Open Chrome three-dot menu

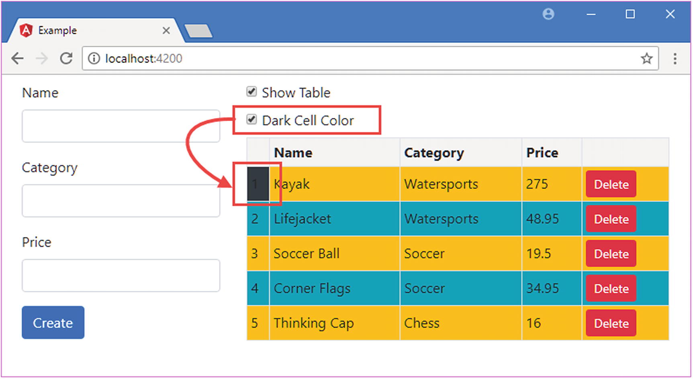click(x=675, y=59)
